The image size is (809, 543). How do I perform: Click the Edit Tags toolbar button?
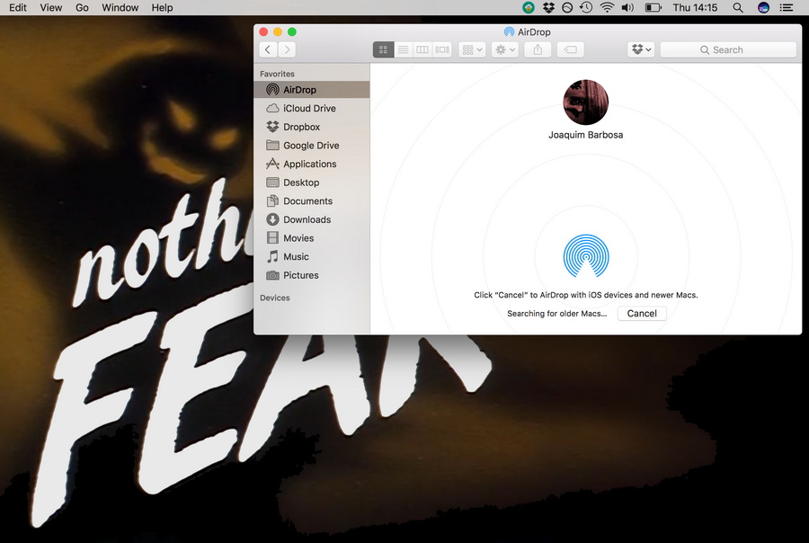click(x=571, y=50)
